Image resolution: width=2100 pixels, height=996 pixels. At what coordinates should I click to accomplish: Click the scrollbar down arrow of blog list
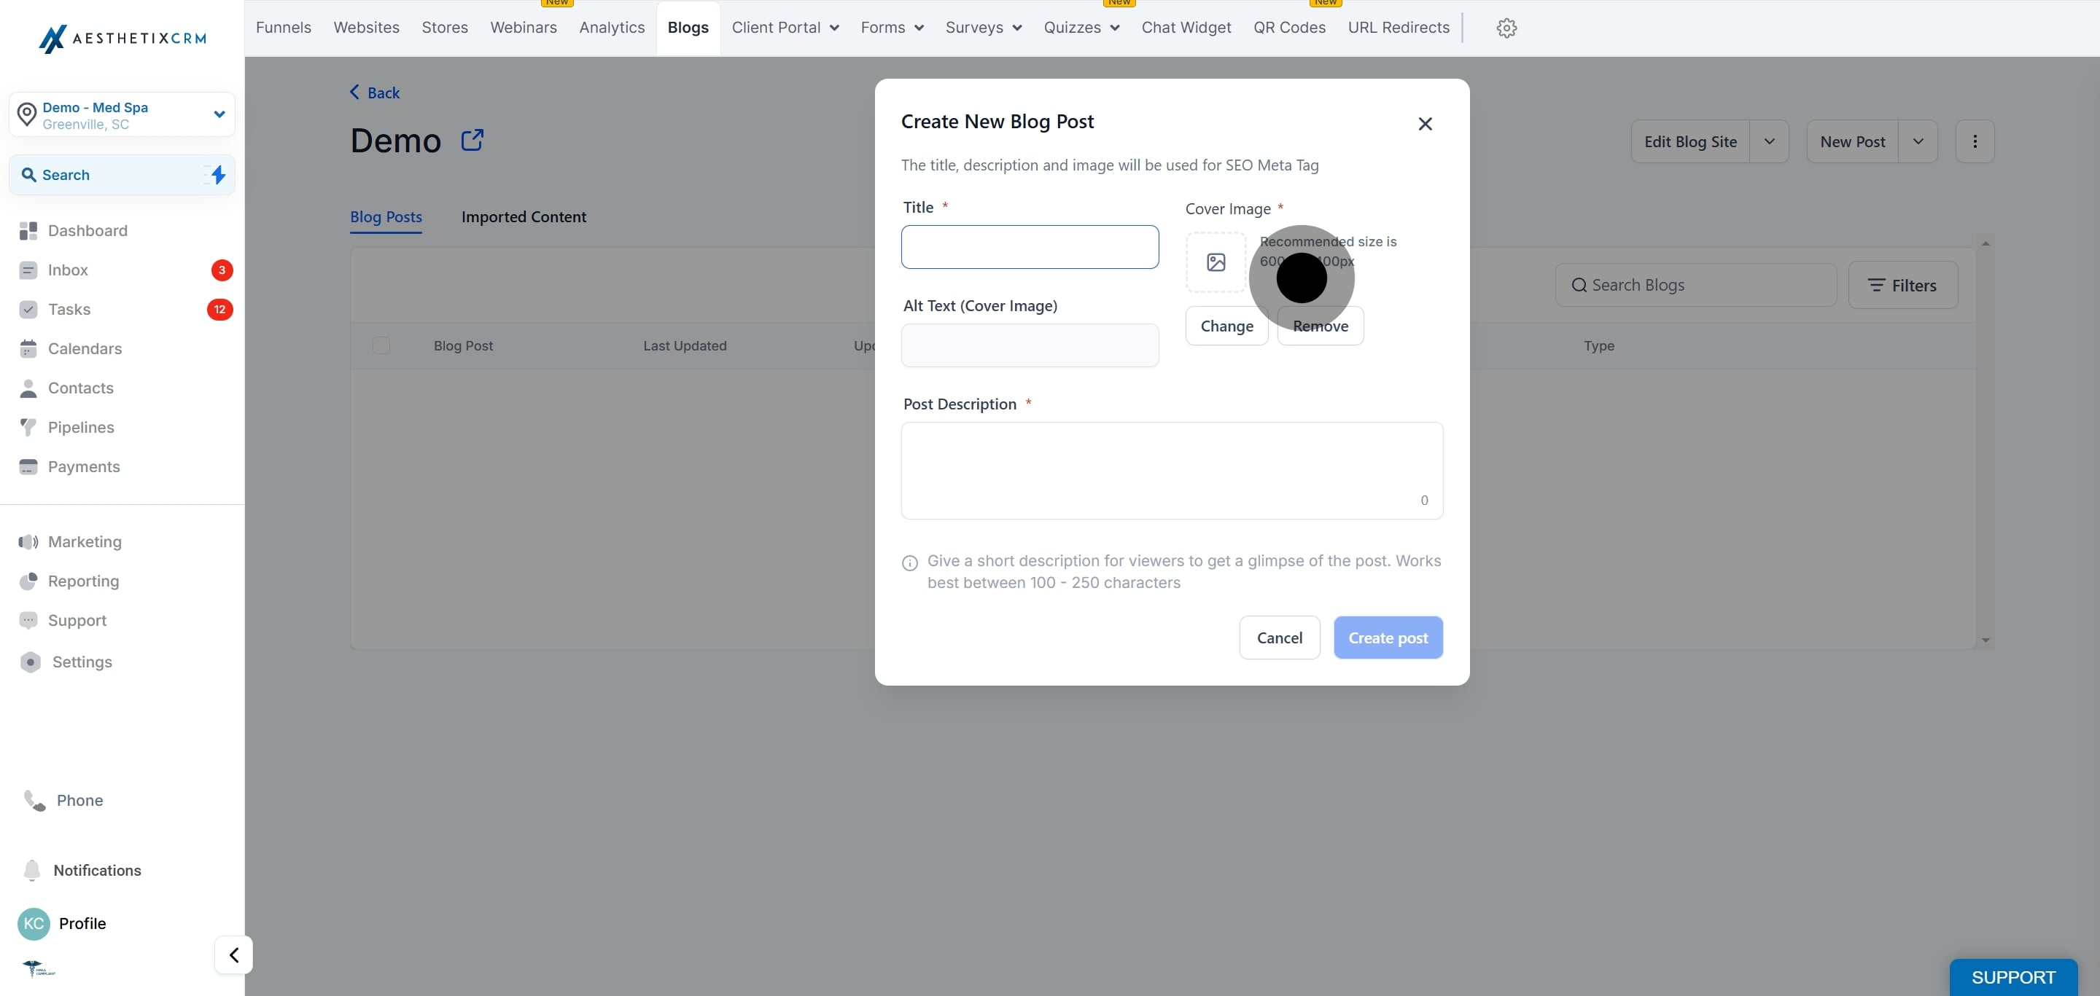[x=1985, y=640]
